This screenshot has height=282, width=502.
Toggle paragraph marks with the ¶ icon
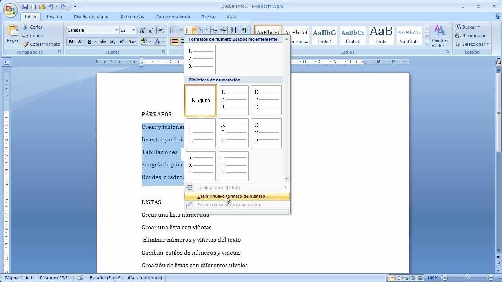coord(244,30)
